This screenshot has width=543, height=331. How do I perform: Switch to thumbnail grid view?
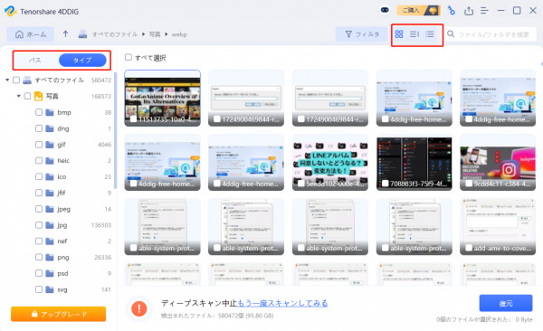(399, 34)
